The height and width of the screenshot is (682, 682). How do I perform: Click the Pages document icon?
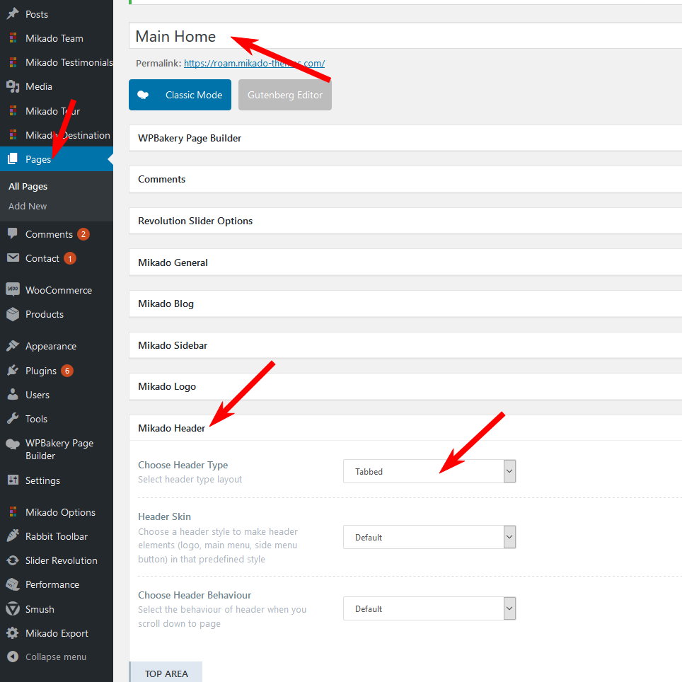click(13, 158)
